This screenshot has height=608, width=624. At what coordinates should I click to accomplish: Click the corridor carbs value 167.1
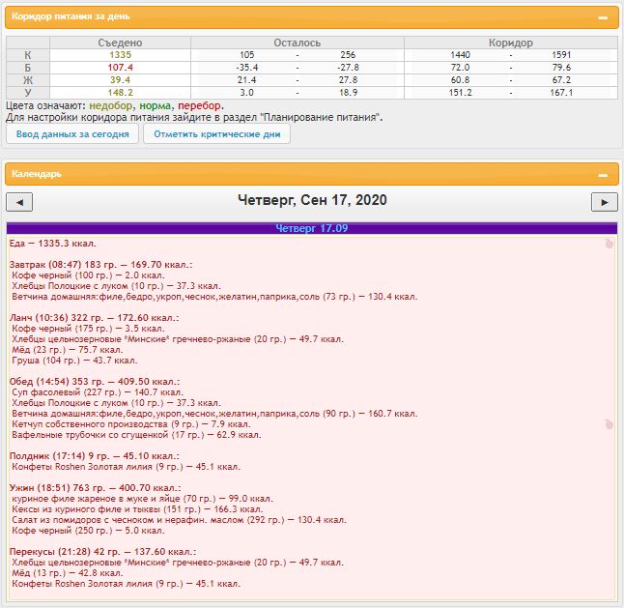click(561, 93)
